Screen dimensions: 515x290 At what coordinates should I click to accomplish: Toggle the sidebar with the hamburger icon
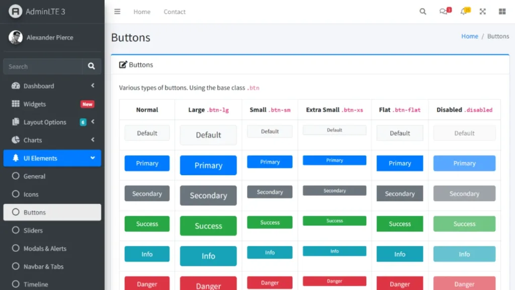[117, 12]
